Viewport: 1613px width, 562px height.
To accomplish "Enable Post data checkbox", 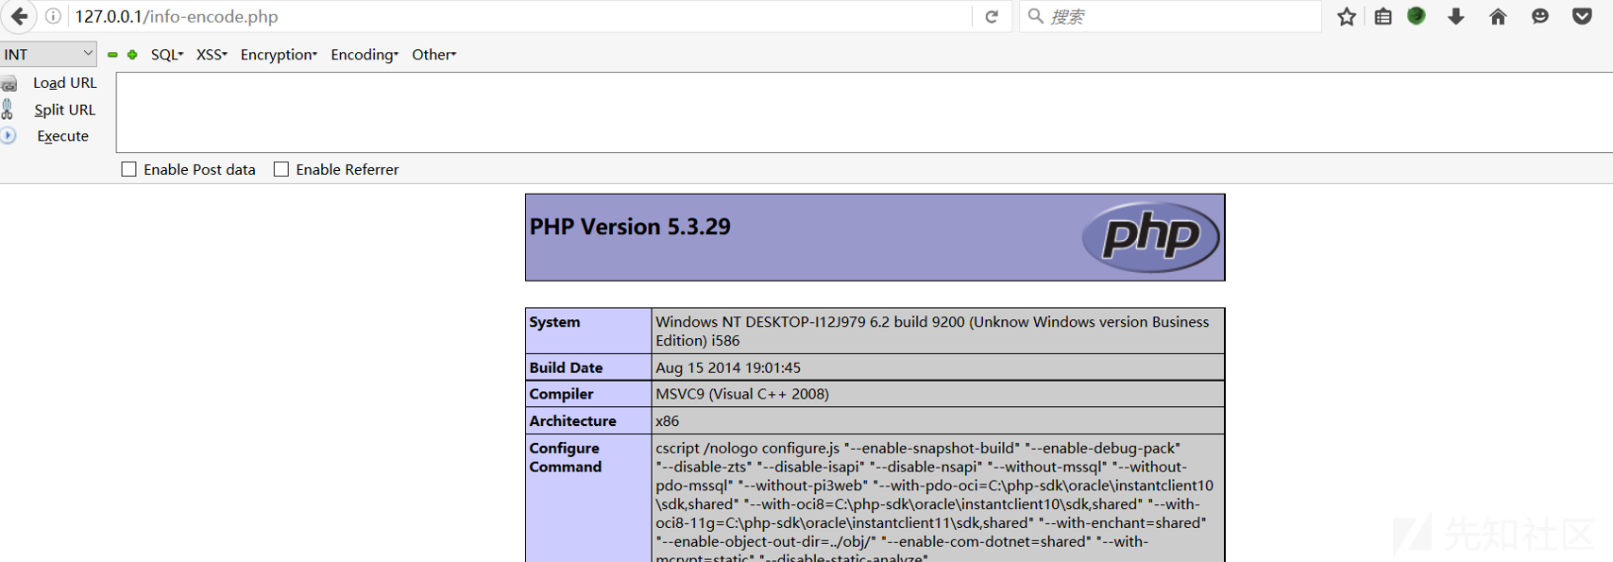I will [x=129, y=169].
